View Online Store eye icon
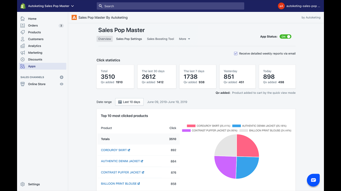This screenshot has height=191, width=341. click(61, 84)
